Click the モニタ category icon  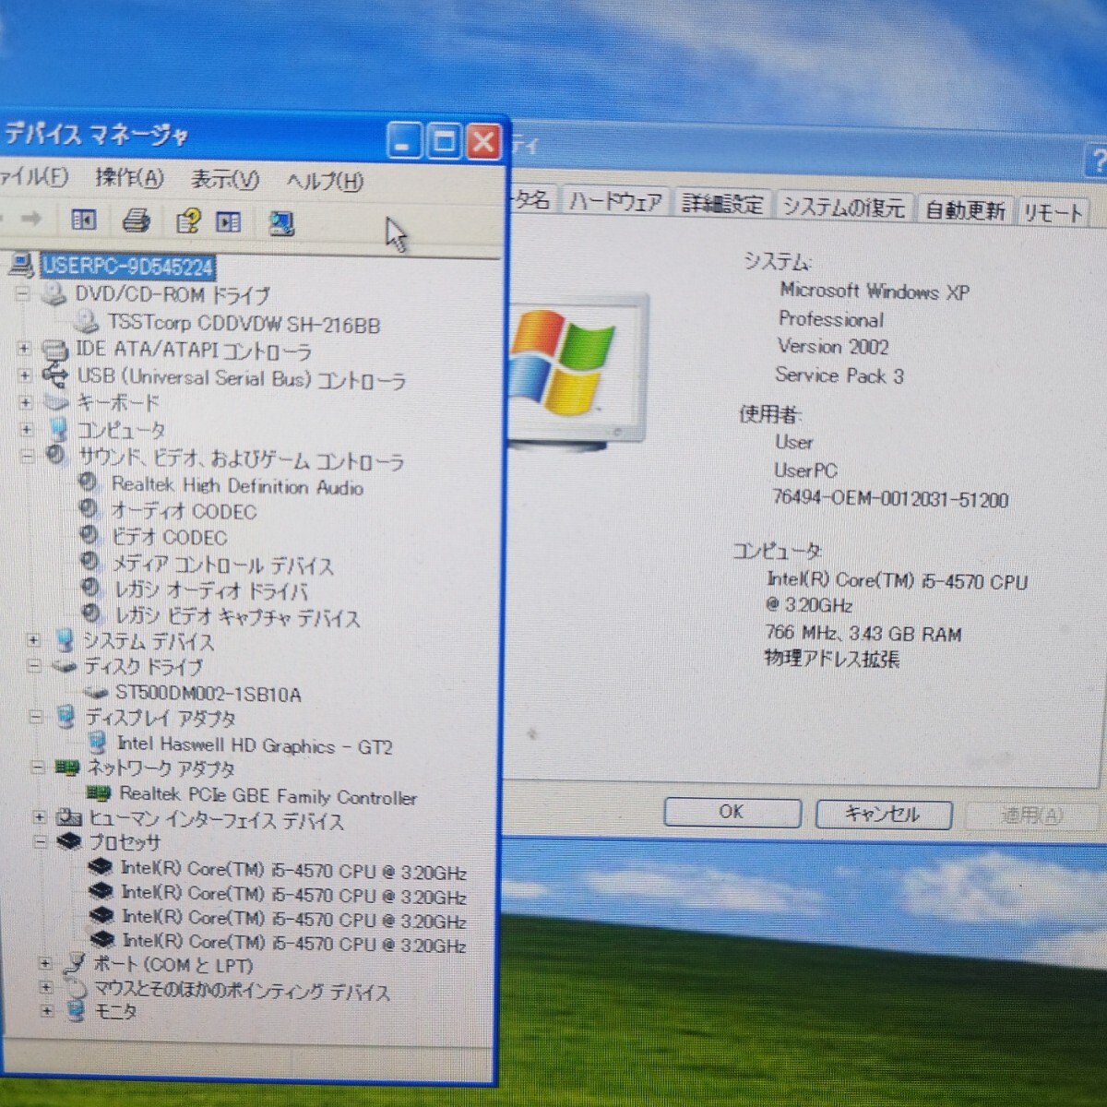77,1012
